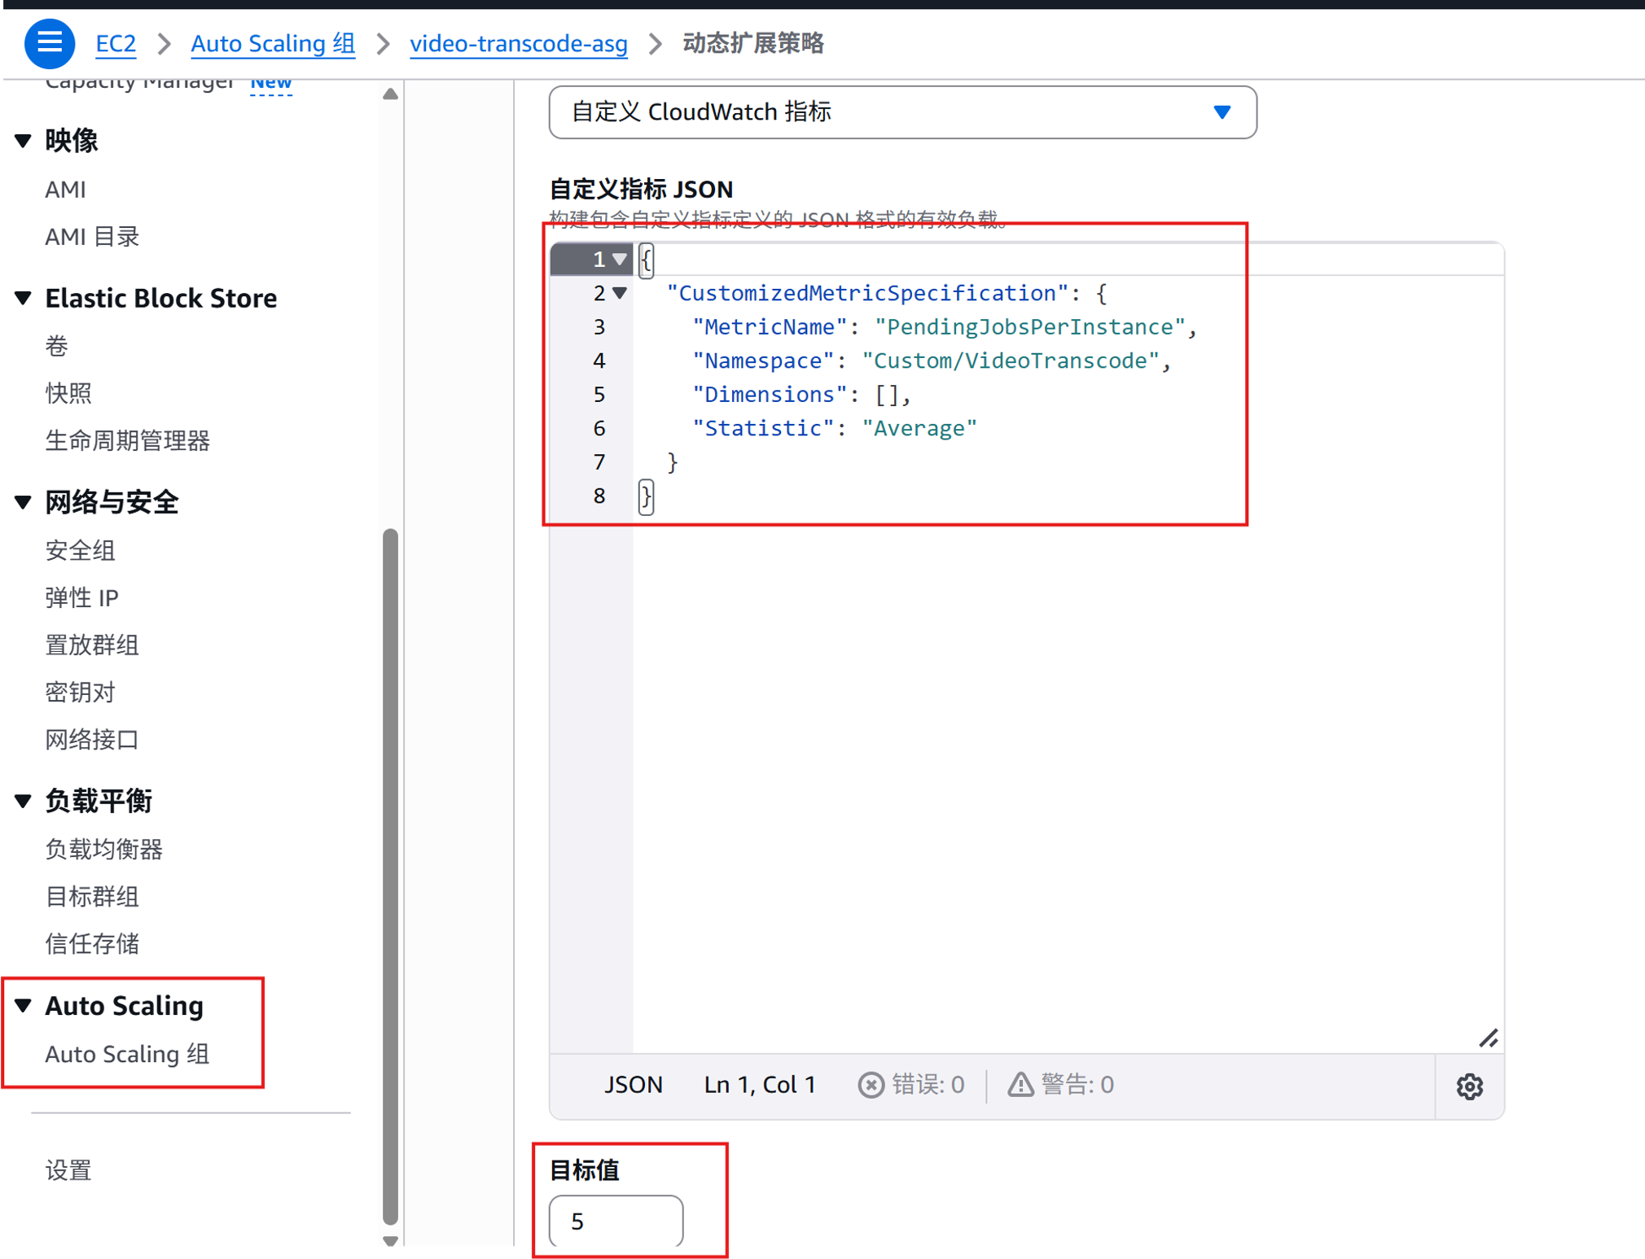Click line number 8 in gutter

tap(599, 496)
